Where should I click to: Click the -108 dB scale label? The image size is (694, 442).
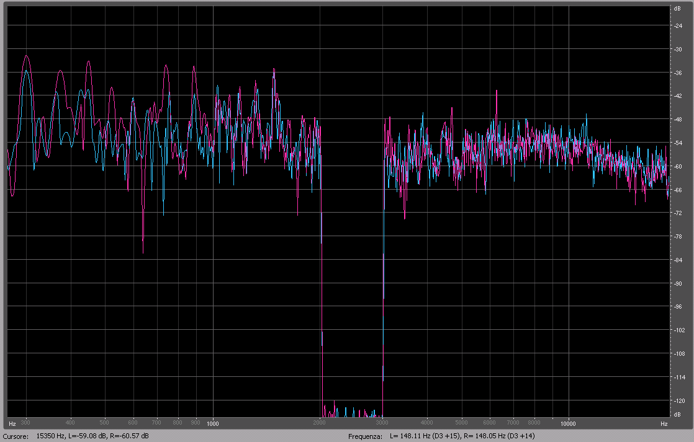click(x=679, y=353)
